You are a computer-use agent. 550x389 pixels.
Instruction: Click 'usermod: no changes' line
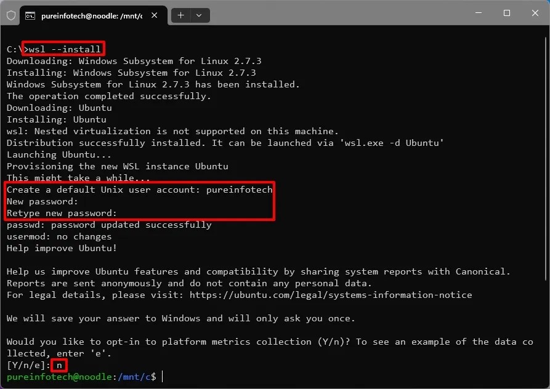click(59, 236)
